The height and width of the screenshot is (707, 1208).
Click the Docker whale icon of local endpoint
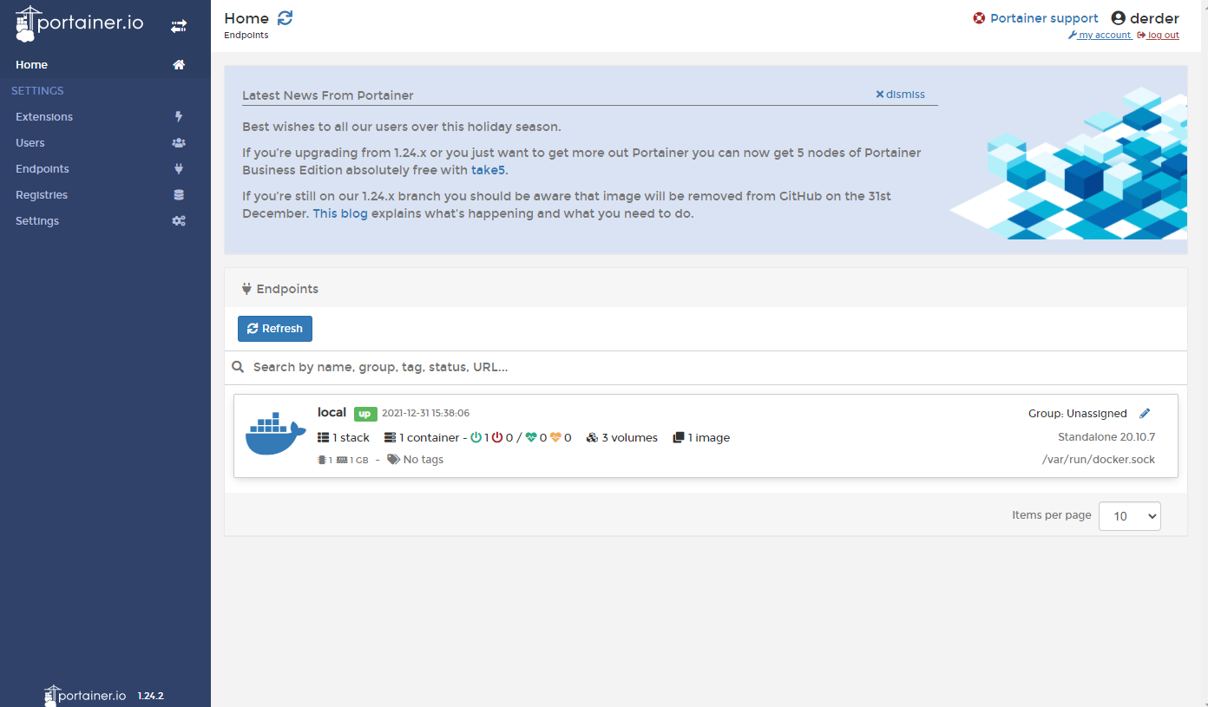tap(275, 434)
